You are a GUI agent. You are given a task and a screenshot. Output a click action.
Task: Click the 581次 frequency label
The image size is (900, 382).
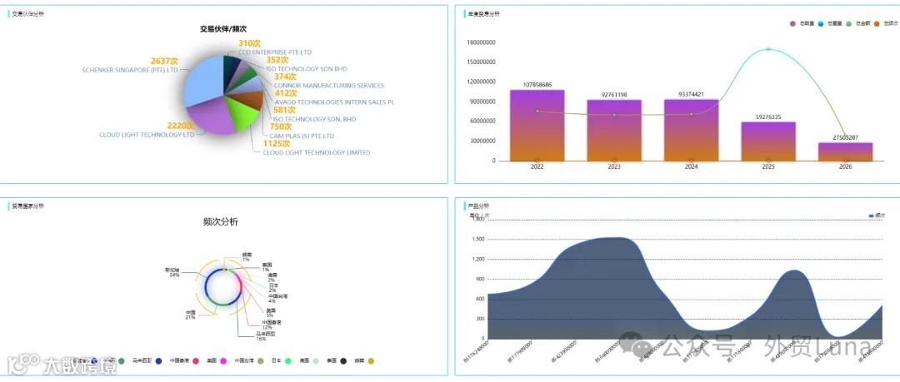284,110
